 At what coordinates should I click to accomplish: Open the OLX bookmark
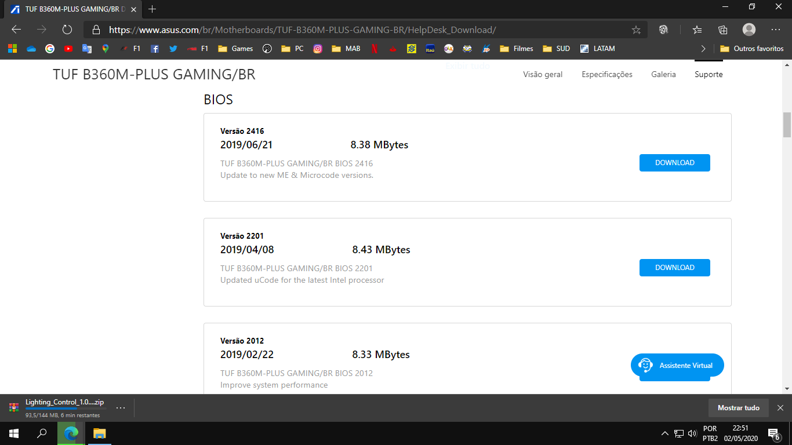[x=449, y=49]
